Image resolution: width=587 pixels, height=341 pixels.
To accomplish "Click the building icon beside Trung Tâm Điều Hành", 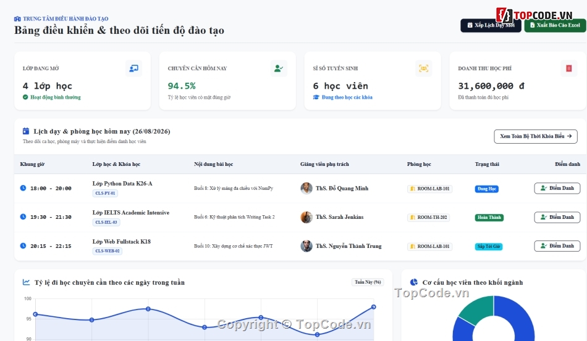I will pos(17,18).
